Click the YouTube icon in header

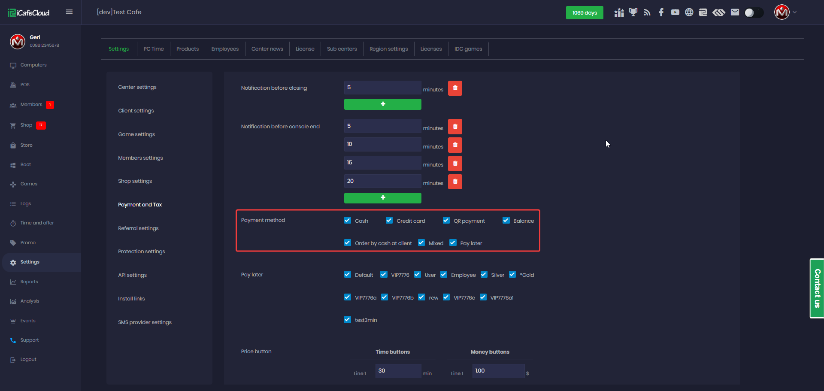click(675, 12)
